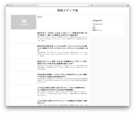Screen dimensions: 135x114
Task: Open the post about お尻の脱毛
Action: [62, 75]
